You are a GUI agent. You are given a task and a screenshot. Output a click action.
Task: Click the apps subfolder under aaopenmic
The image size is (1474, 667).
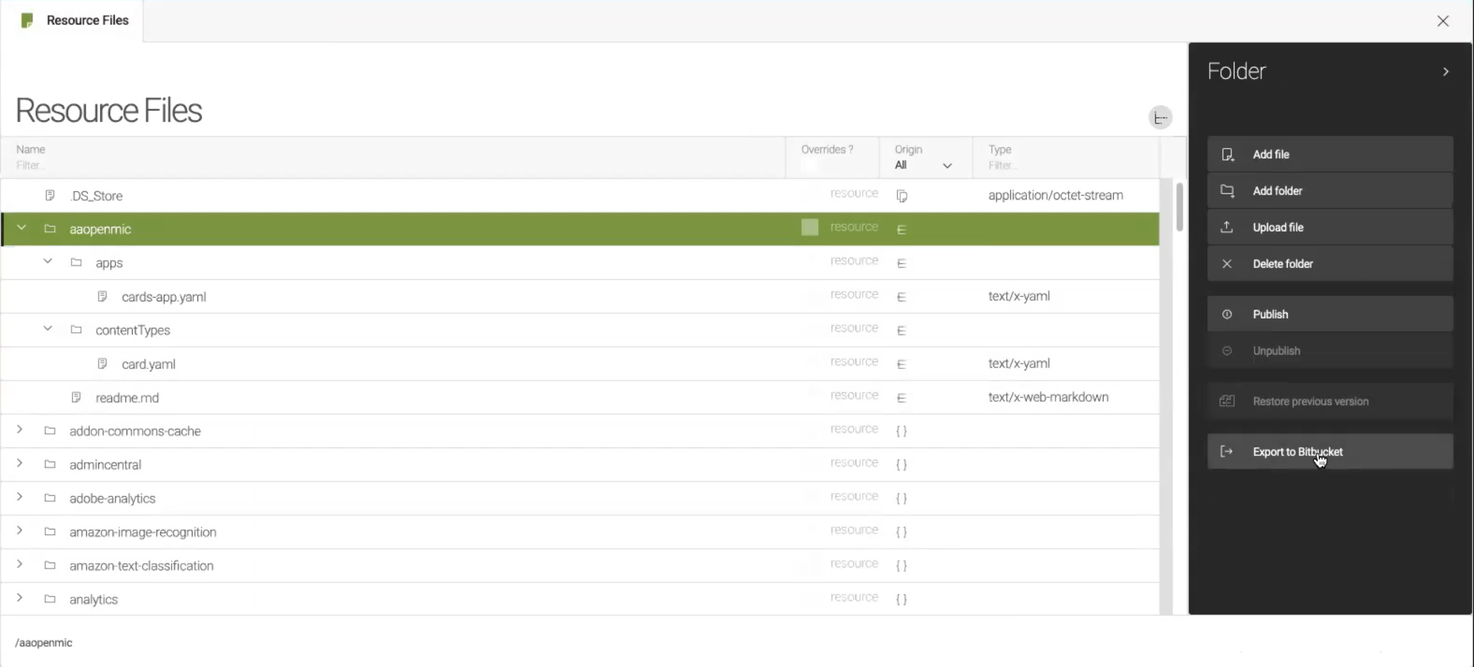point(109,262)
